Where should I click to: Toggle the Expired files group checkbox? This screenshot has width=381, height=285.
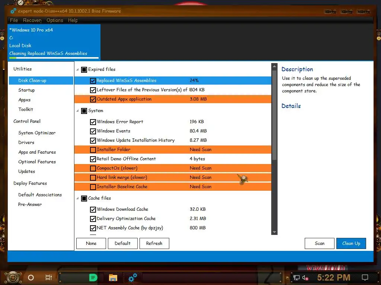point(84,70)
